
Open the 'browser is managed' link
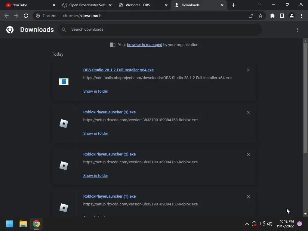click(145, 45)
